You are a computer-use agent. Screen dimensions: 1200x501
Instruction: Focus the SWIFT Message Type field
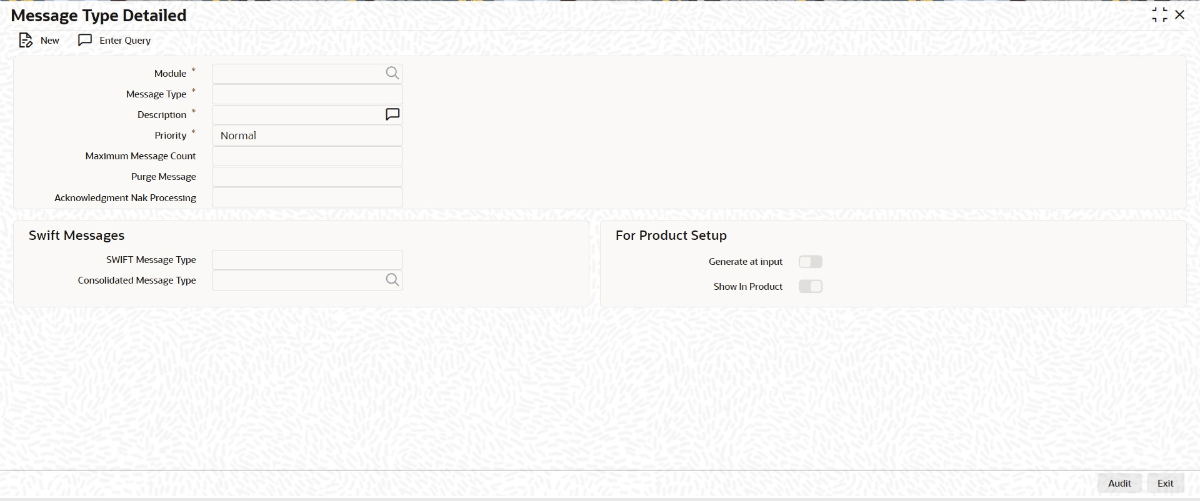click(307, 260)
